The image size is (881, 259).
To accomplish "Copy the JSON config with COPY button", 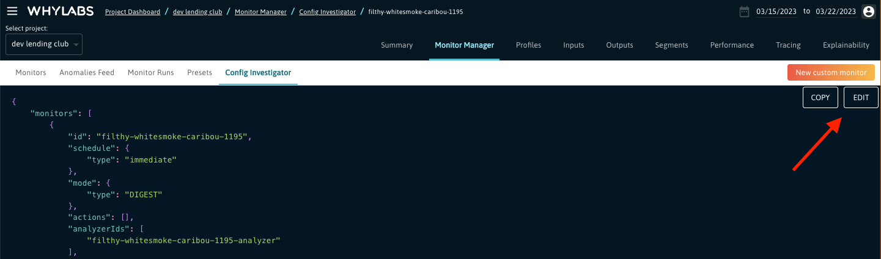I will click(x=820, y=97).
